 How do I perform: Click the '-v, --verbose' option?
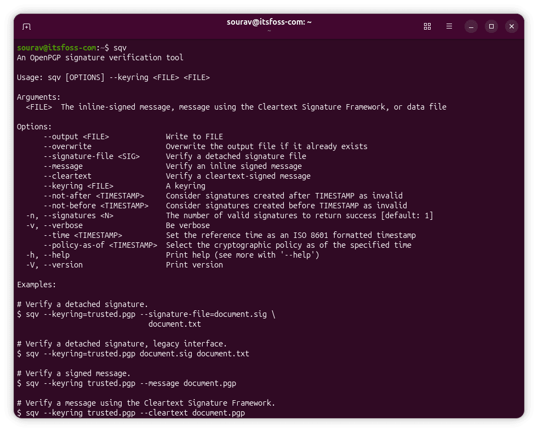point(54,226)
